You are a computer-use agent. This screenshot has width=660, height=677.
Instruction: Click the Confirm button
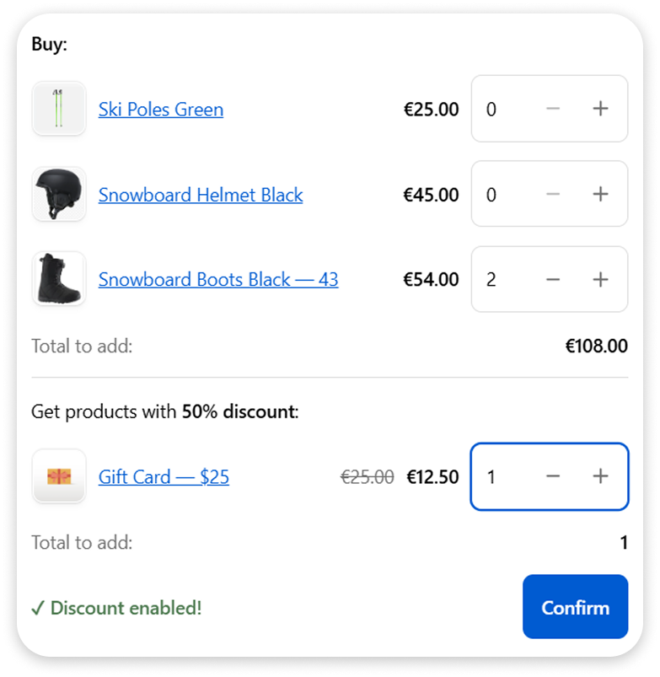575,607
